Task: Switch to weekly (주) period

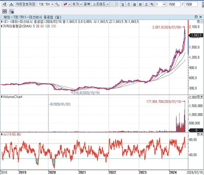Action: pos(129,4)
